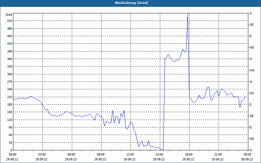Select the 360 y-axis value
This screenshot has width=261, height=163.
(x=10, y=59)
